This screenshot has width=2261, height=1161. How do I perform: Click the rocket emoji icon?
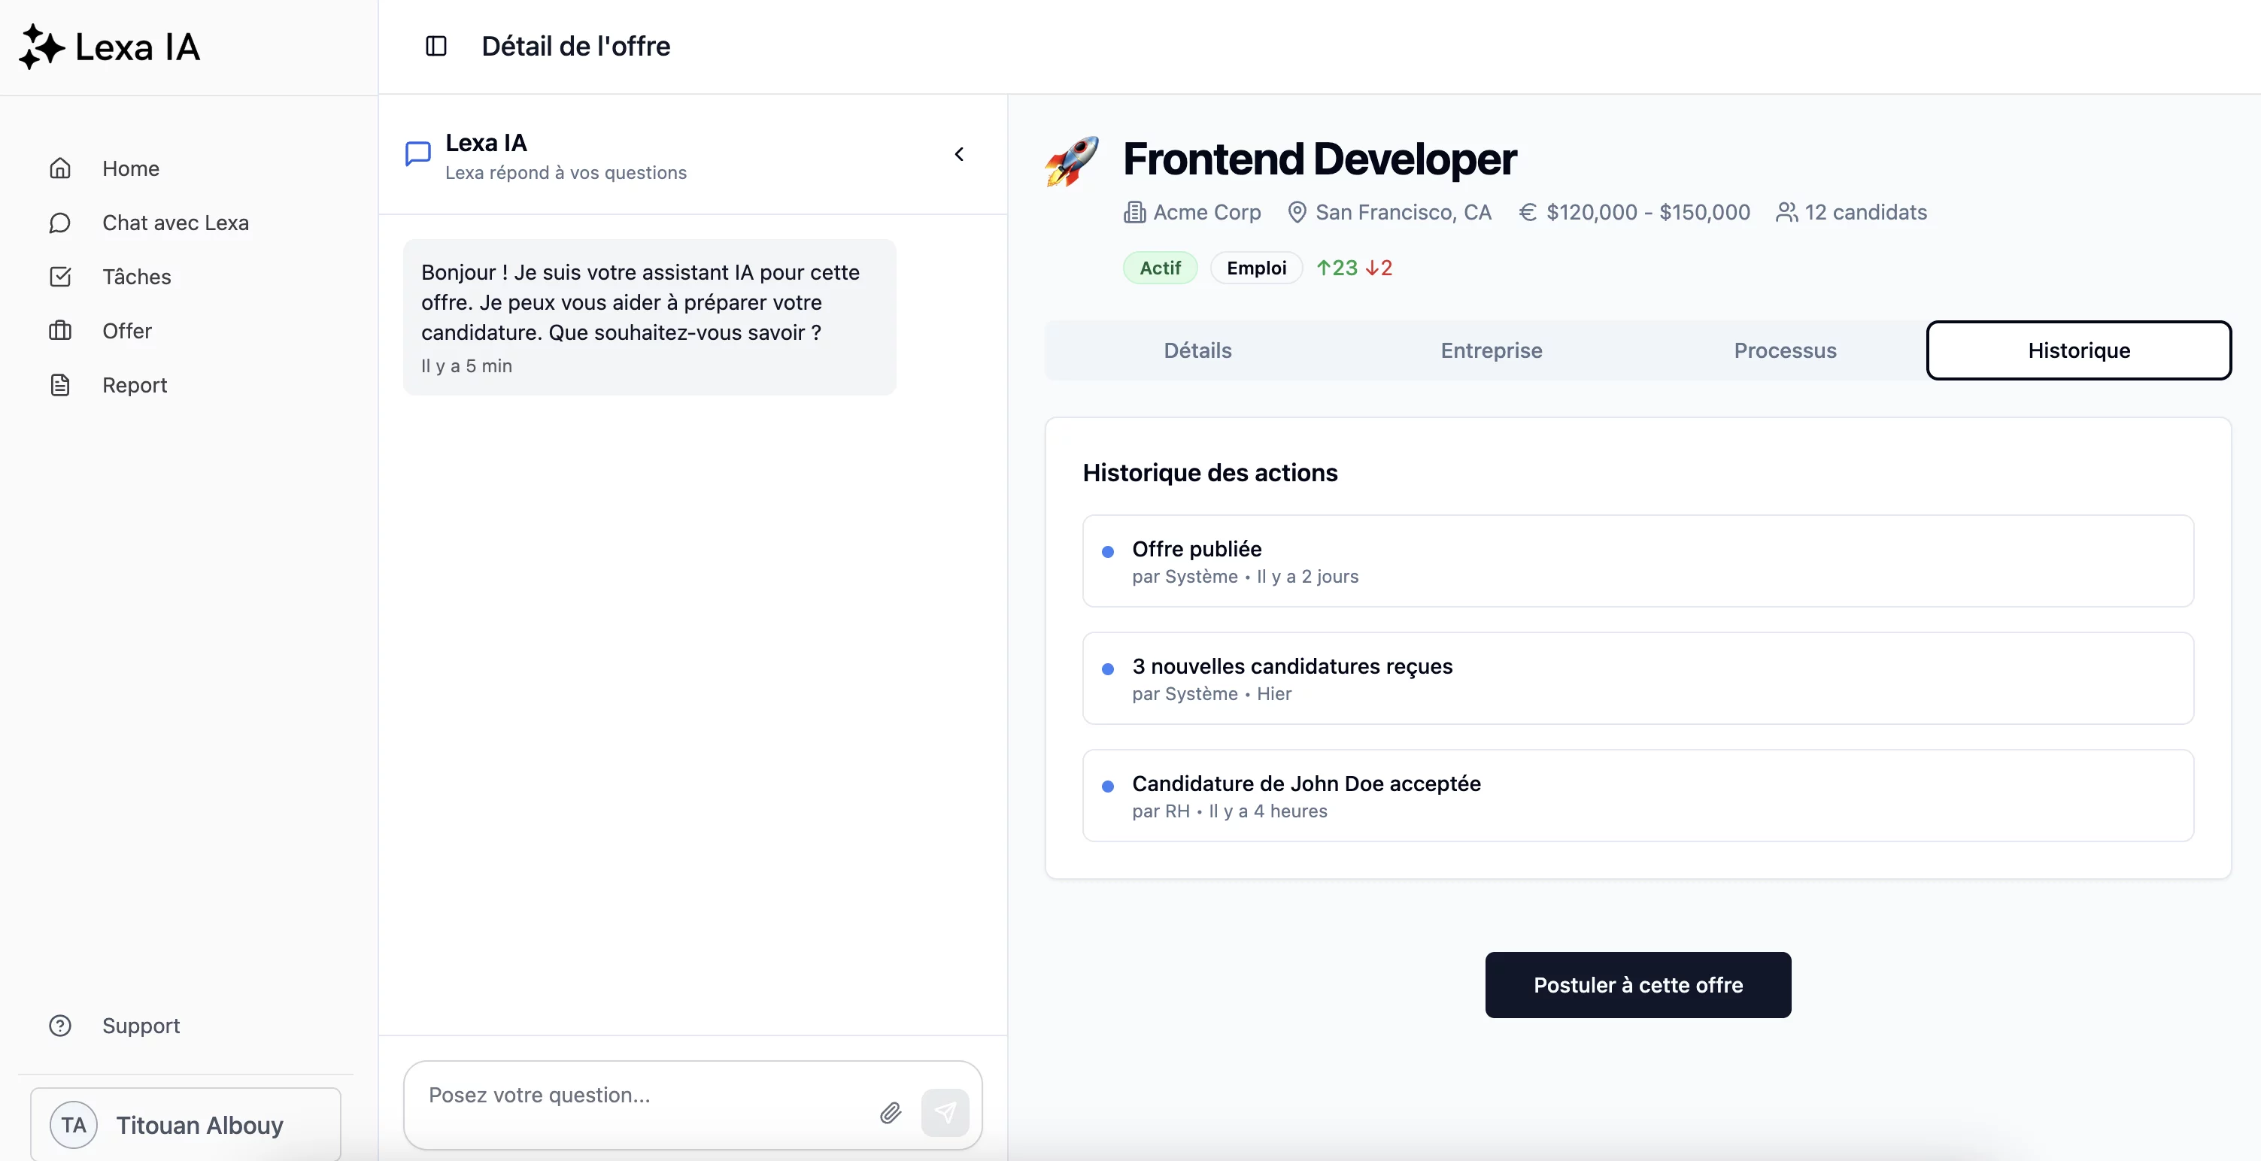click(1072, 162)
